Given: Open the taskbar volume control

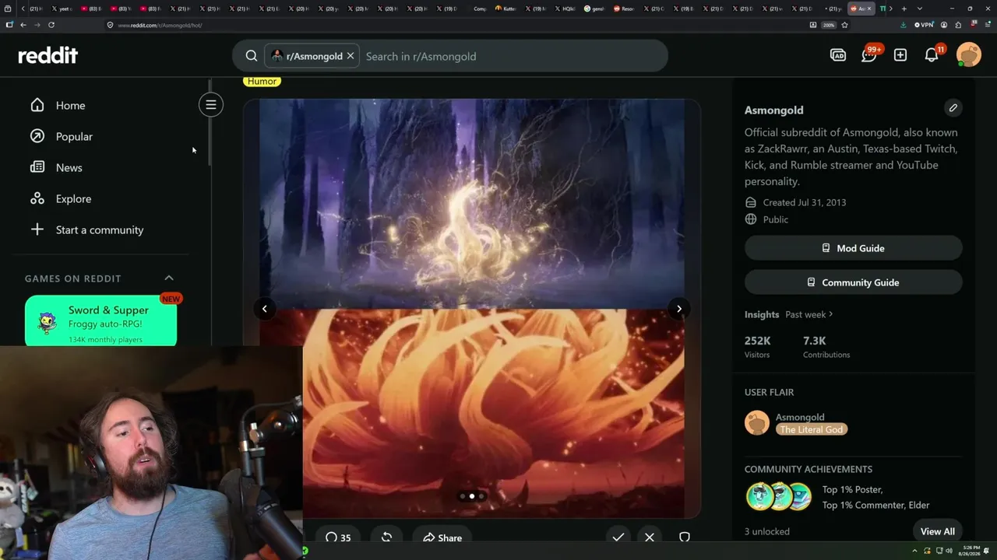Looking at the screenshot, I should point(948,551).
